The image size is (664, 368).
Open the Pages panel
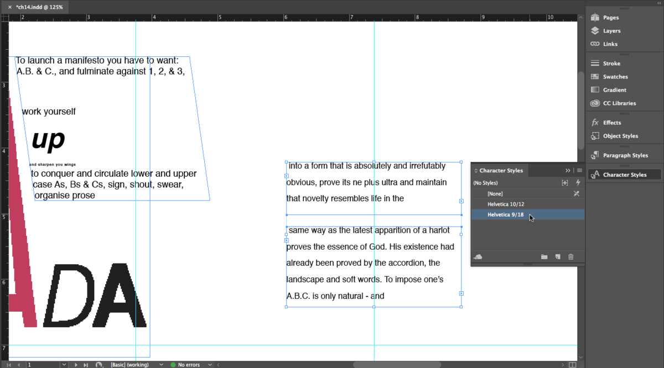pos(610,18)
